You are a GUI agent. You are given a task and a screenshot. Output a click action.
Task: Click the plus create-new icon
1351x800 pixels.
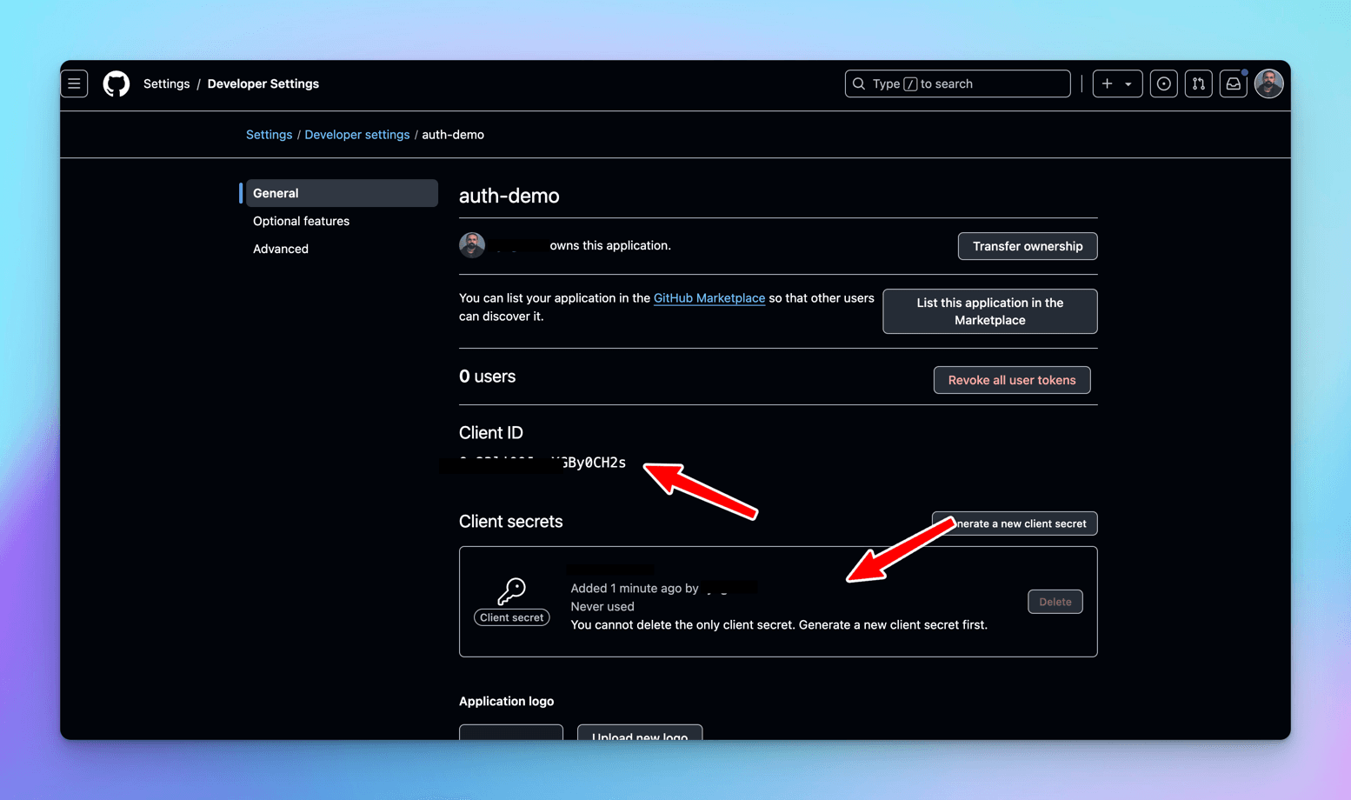(x=1107, y=83)
